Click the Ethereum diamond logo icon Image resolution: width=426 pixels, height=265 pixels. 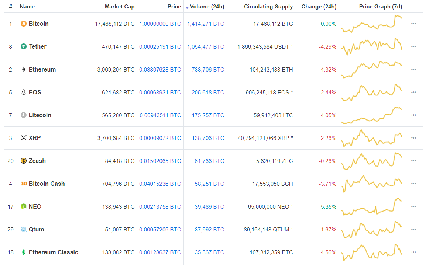click(24, 70)
